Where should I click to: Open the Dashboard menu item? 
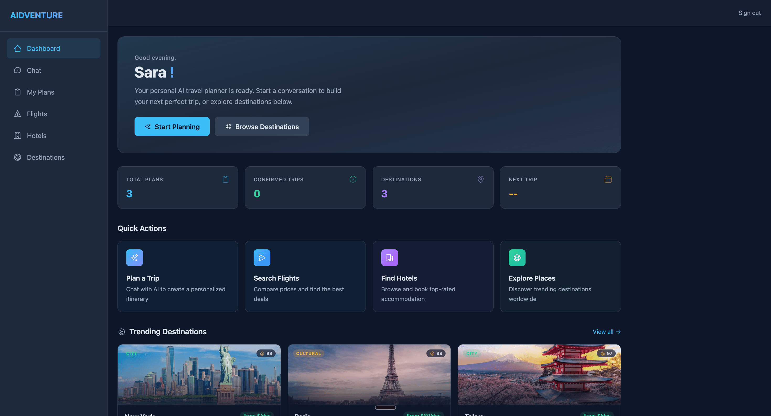(x=53, y=48)
